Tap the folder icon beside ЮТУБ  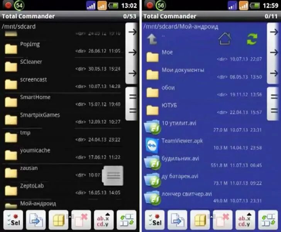pos(152,110)
